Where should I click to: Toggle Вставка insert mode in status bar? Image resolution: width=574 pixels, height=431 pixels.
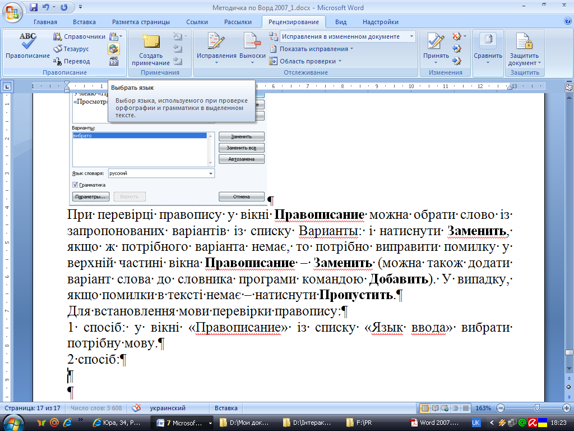(226, 408)
